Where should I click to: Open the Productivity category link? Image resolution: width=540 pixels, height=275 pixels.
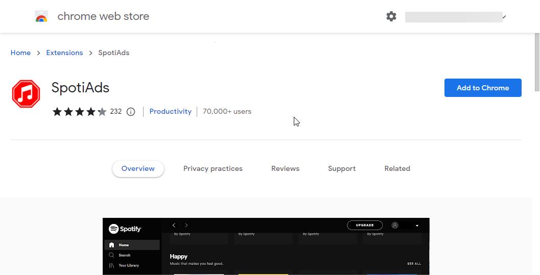171,111
